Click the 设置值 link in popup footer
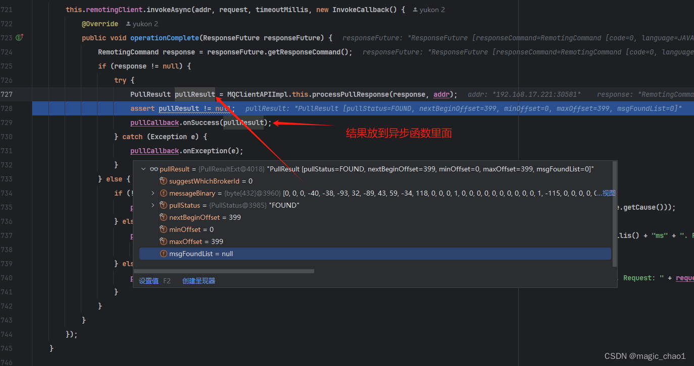694x366 pixels. (x=148, y=281)
